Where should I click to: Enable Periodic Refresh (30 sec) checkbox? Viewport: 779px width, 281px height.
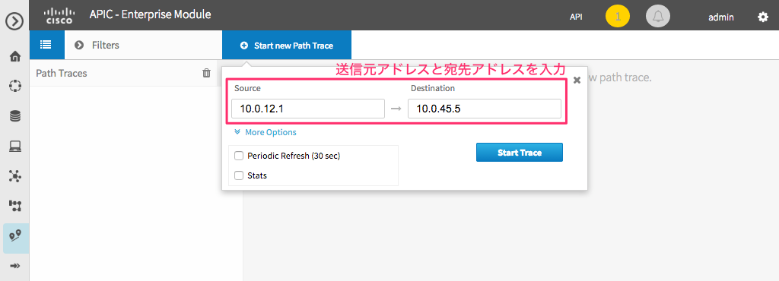(239, 156)
